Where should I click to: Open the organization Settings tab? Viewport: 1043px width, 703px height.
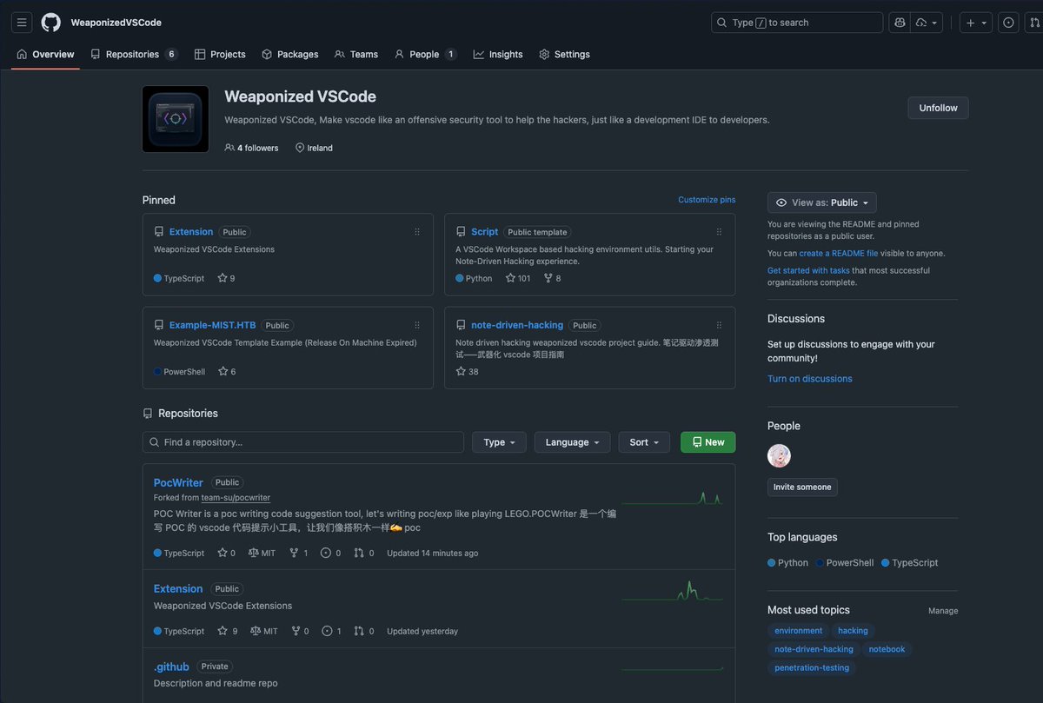[564, 54]
